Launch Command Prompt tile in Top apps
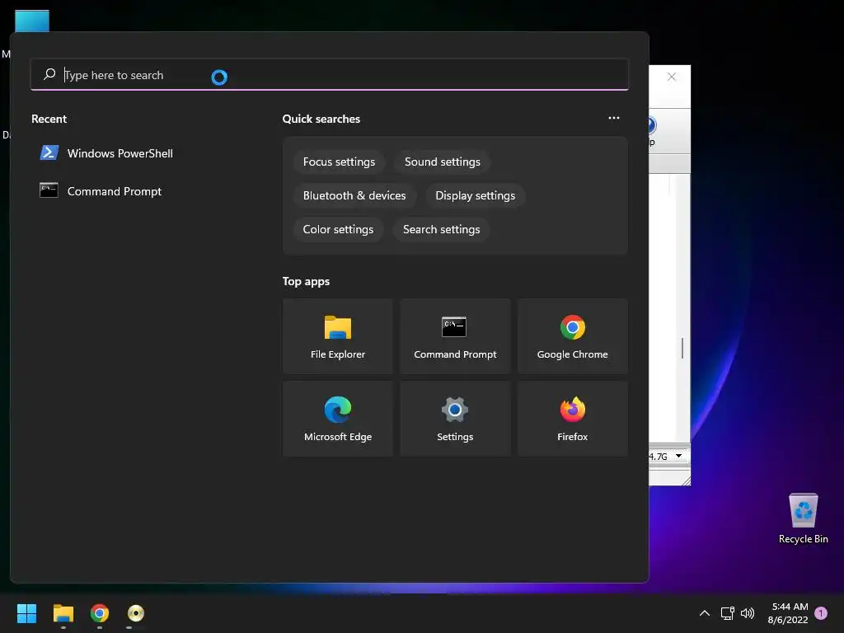 455,336
